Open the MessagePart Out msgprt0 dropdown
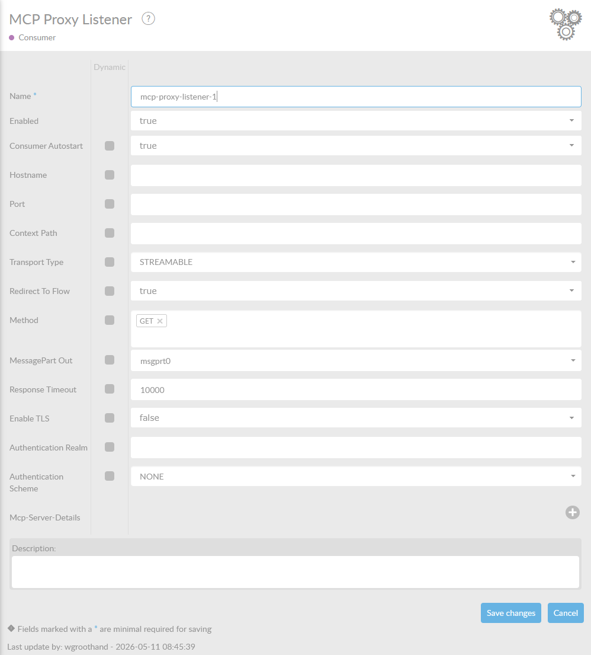 pyautogui.click(x=356, y=360)
